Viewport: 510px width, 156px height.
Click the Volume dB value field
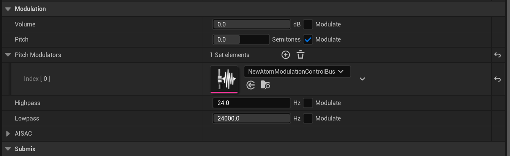point(252,24)
